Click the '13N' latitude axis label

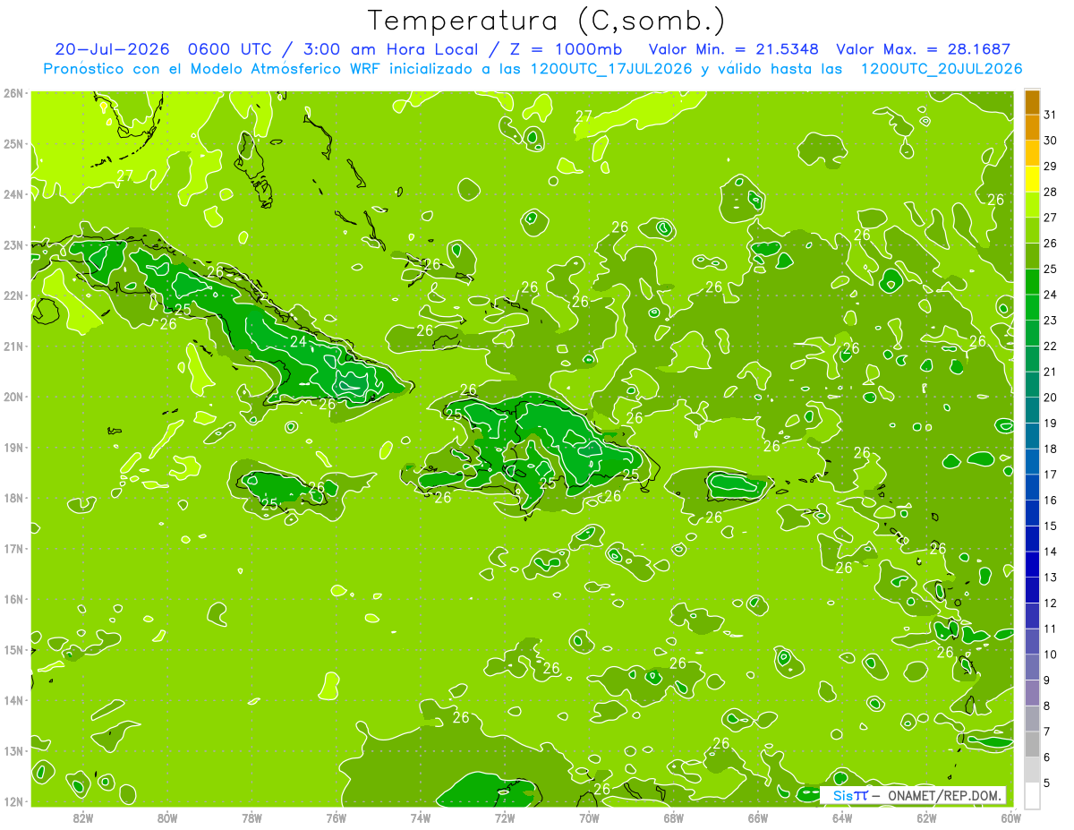14,751
